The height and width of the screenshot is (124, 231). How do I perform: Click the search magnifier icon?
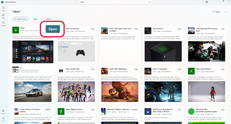tap(149, 2)
